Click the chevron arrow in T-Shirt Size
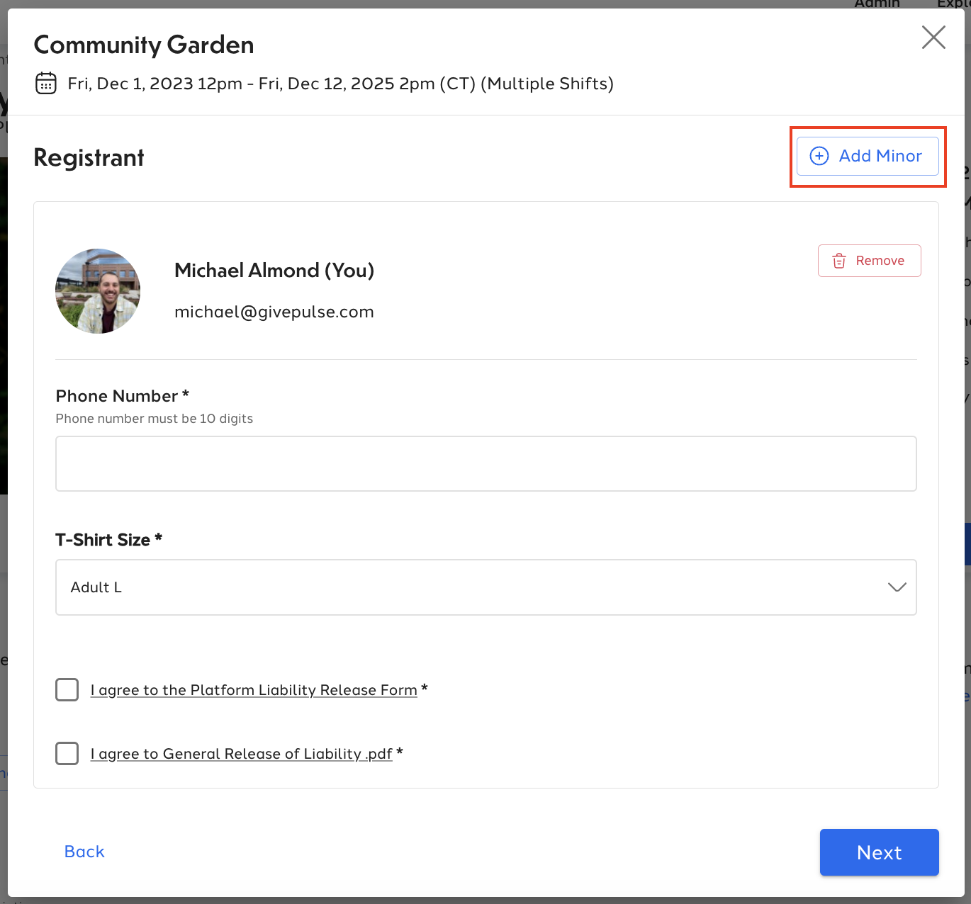 pyautogui.click(x=897, y=587)
